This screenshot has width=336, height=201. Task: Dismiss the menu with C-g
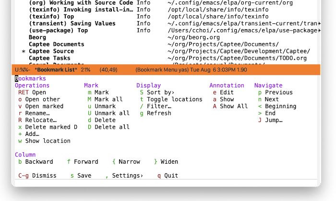click(x=37, y=175)
